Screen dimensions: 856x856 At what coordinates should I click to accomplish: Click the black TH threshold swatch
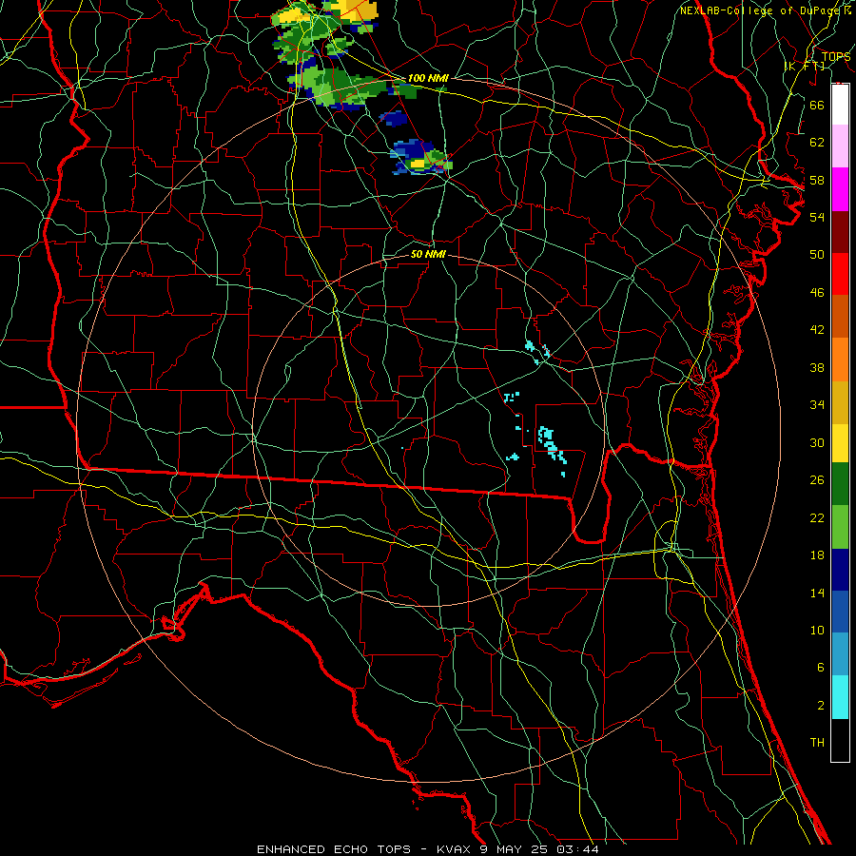pyautogui.click(x=840, y=740)
